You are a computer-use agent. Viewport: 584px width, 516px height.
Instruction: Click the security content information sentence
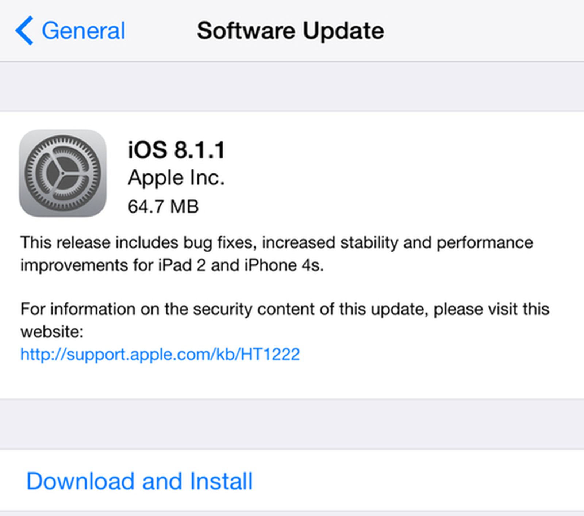tap(285, 309)
